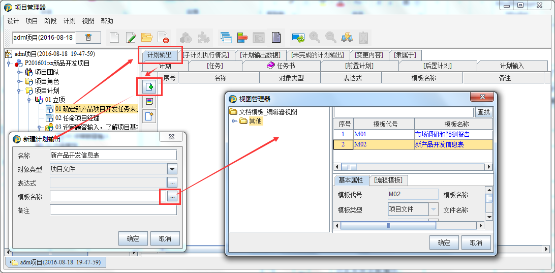Open the 帮助 menu
This screenshot has width=555, height=273.
107,21
